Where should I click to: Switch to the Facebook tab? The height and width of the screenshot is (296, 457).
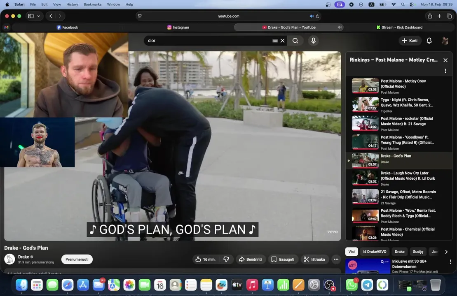click(67, 27)
